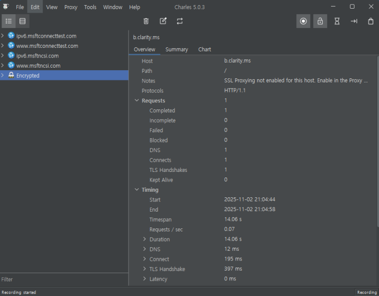Select www.msftncsi.com host row
Screen dimensions: 379x296
(x=64, y=65)
